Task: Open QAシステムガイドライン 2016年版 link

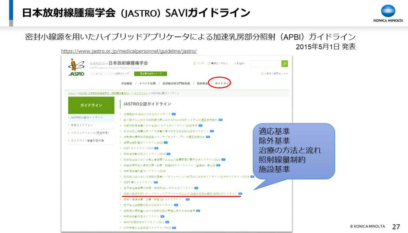Action: pos(160,125)
